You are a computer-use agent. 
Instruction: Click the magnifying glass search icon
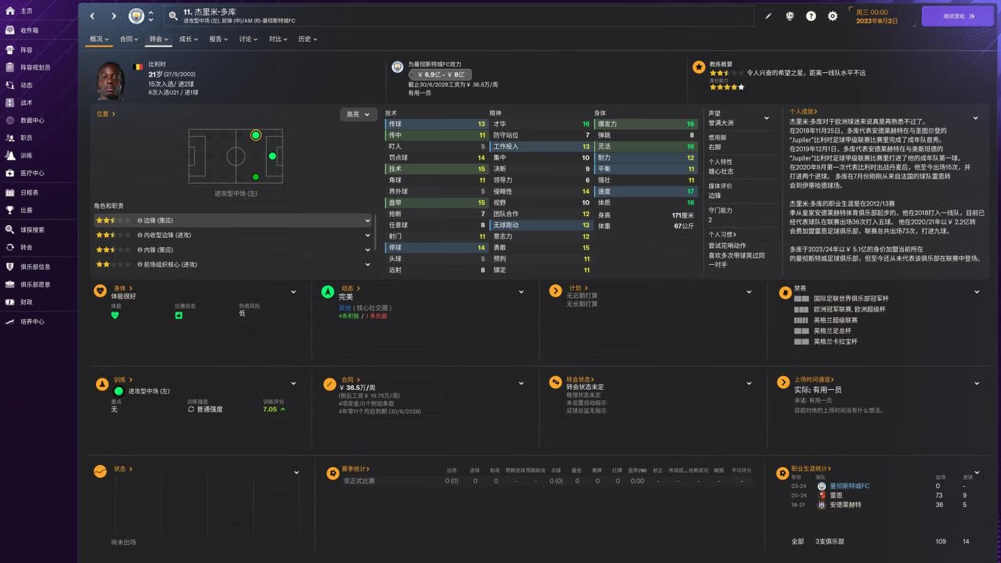(173, 16)
